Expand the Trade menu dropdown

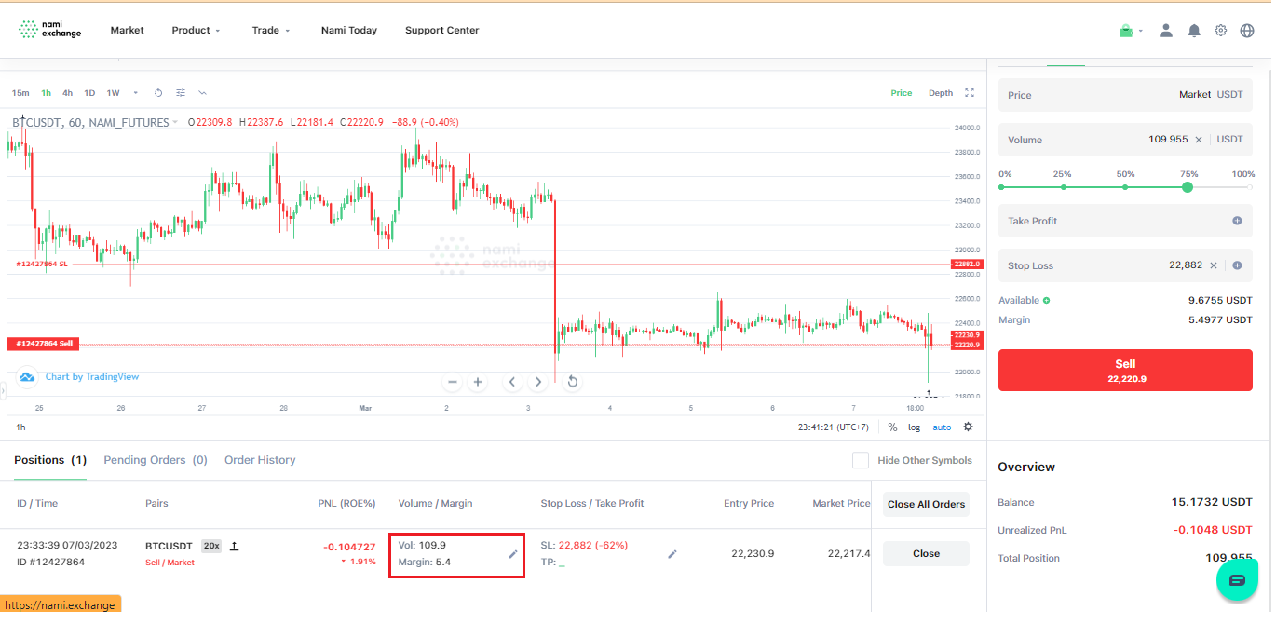(x=271, y=31)
